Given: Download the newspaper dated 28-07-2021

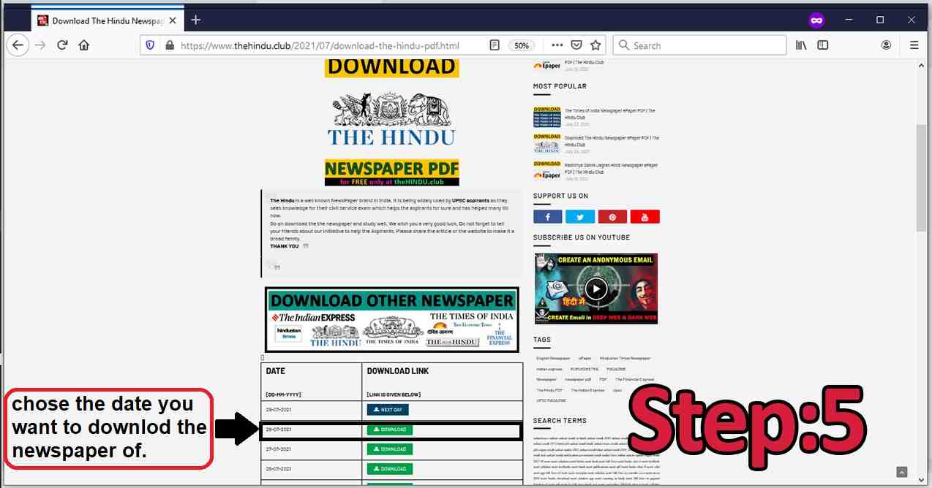Looking at the screenshot, I should [390, 430].
